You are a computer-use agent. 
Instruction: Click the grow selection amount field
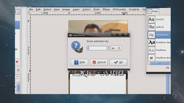pos(97,48)
